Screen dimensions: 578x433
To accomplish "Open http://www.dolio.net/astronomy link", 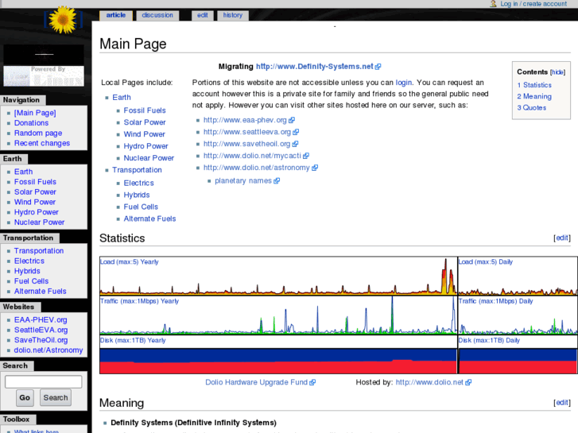I will 261,168.
